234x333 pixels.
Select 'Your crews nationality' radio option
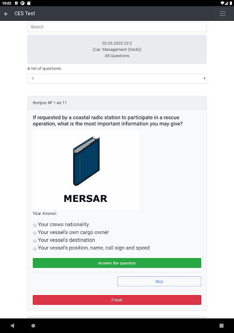click(x=35, y=225)
